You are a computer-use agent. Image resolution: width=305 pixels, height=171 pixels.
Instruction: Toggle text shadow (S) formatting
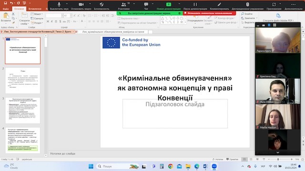coord(60,21)
